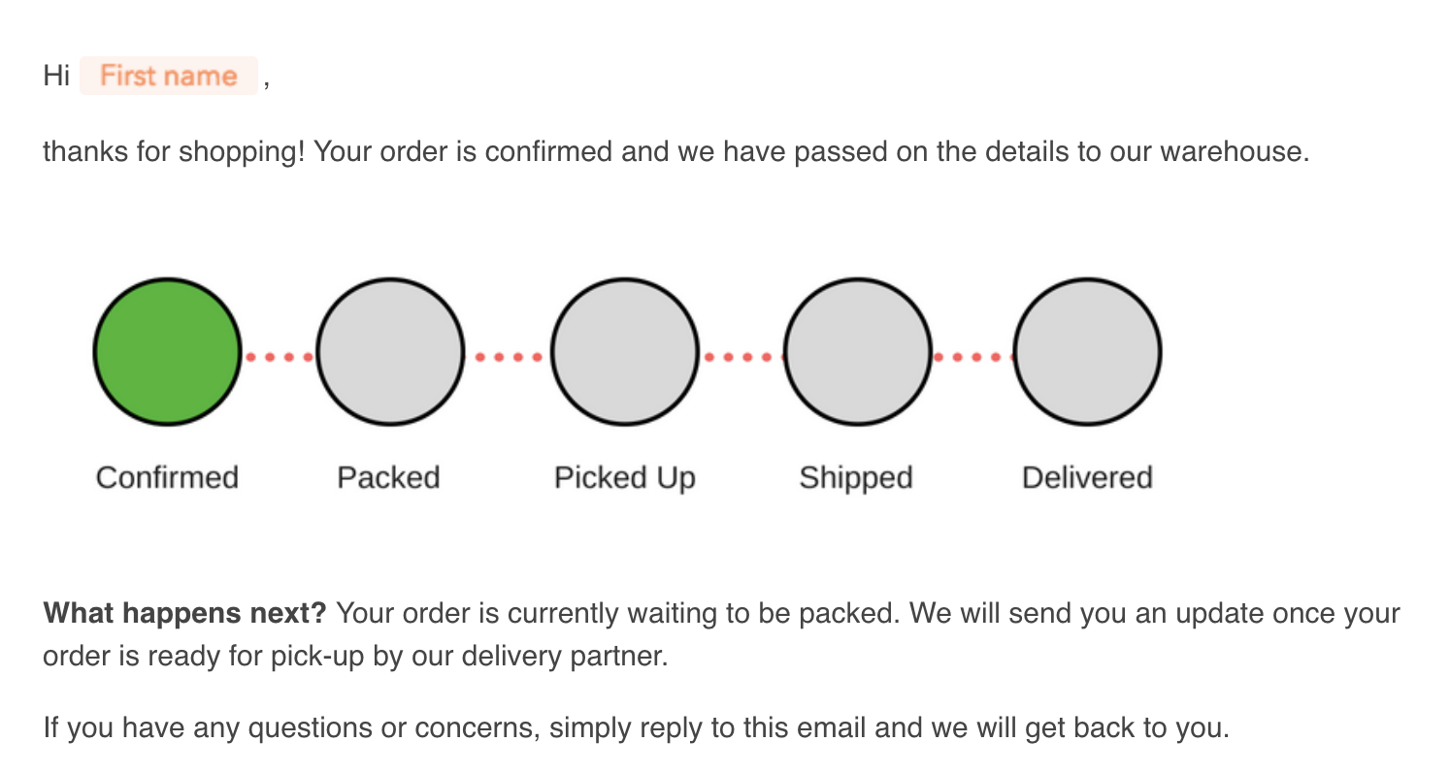Click the bold "What happens next?" text
Screen dimensions: 1450x774
pos(184,613)
